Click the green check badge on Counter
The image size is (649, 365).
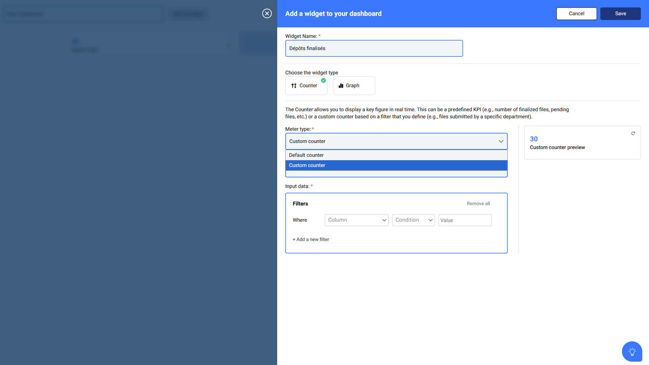click(323, 80)
